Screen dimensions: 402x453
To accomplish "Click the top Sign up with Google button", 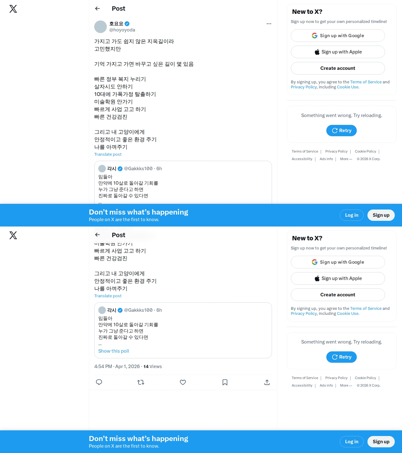I will pos(338,36).
